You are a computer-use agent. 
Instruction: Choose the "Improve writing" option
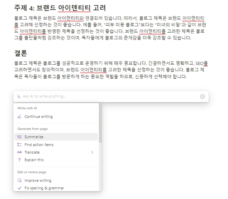click(38, 180)
